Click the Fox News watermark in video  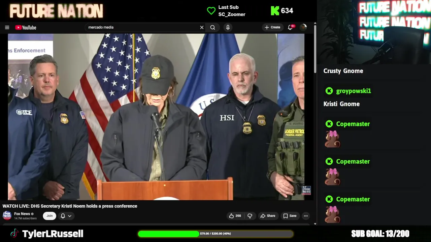point(306,191)
